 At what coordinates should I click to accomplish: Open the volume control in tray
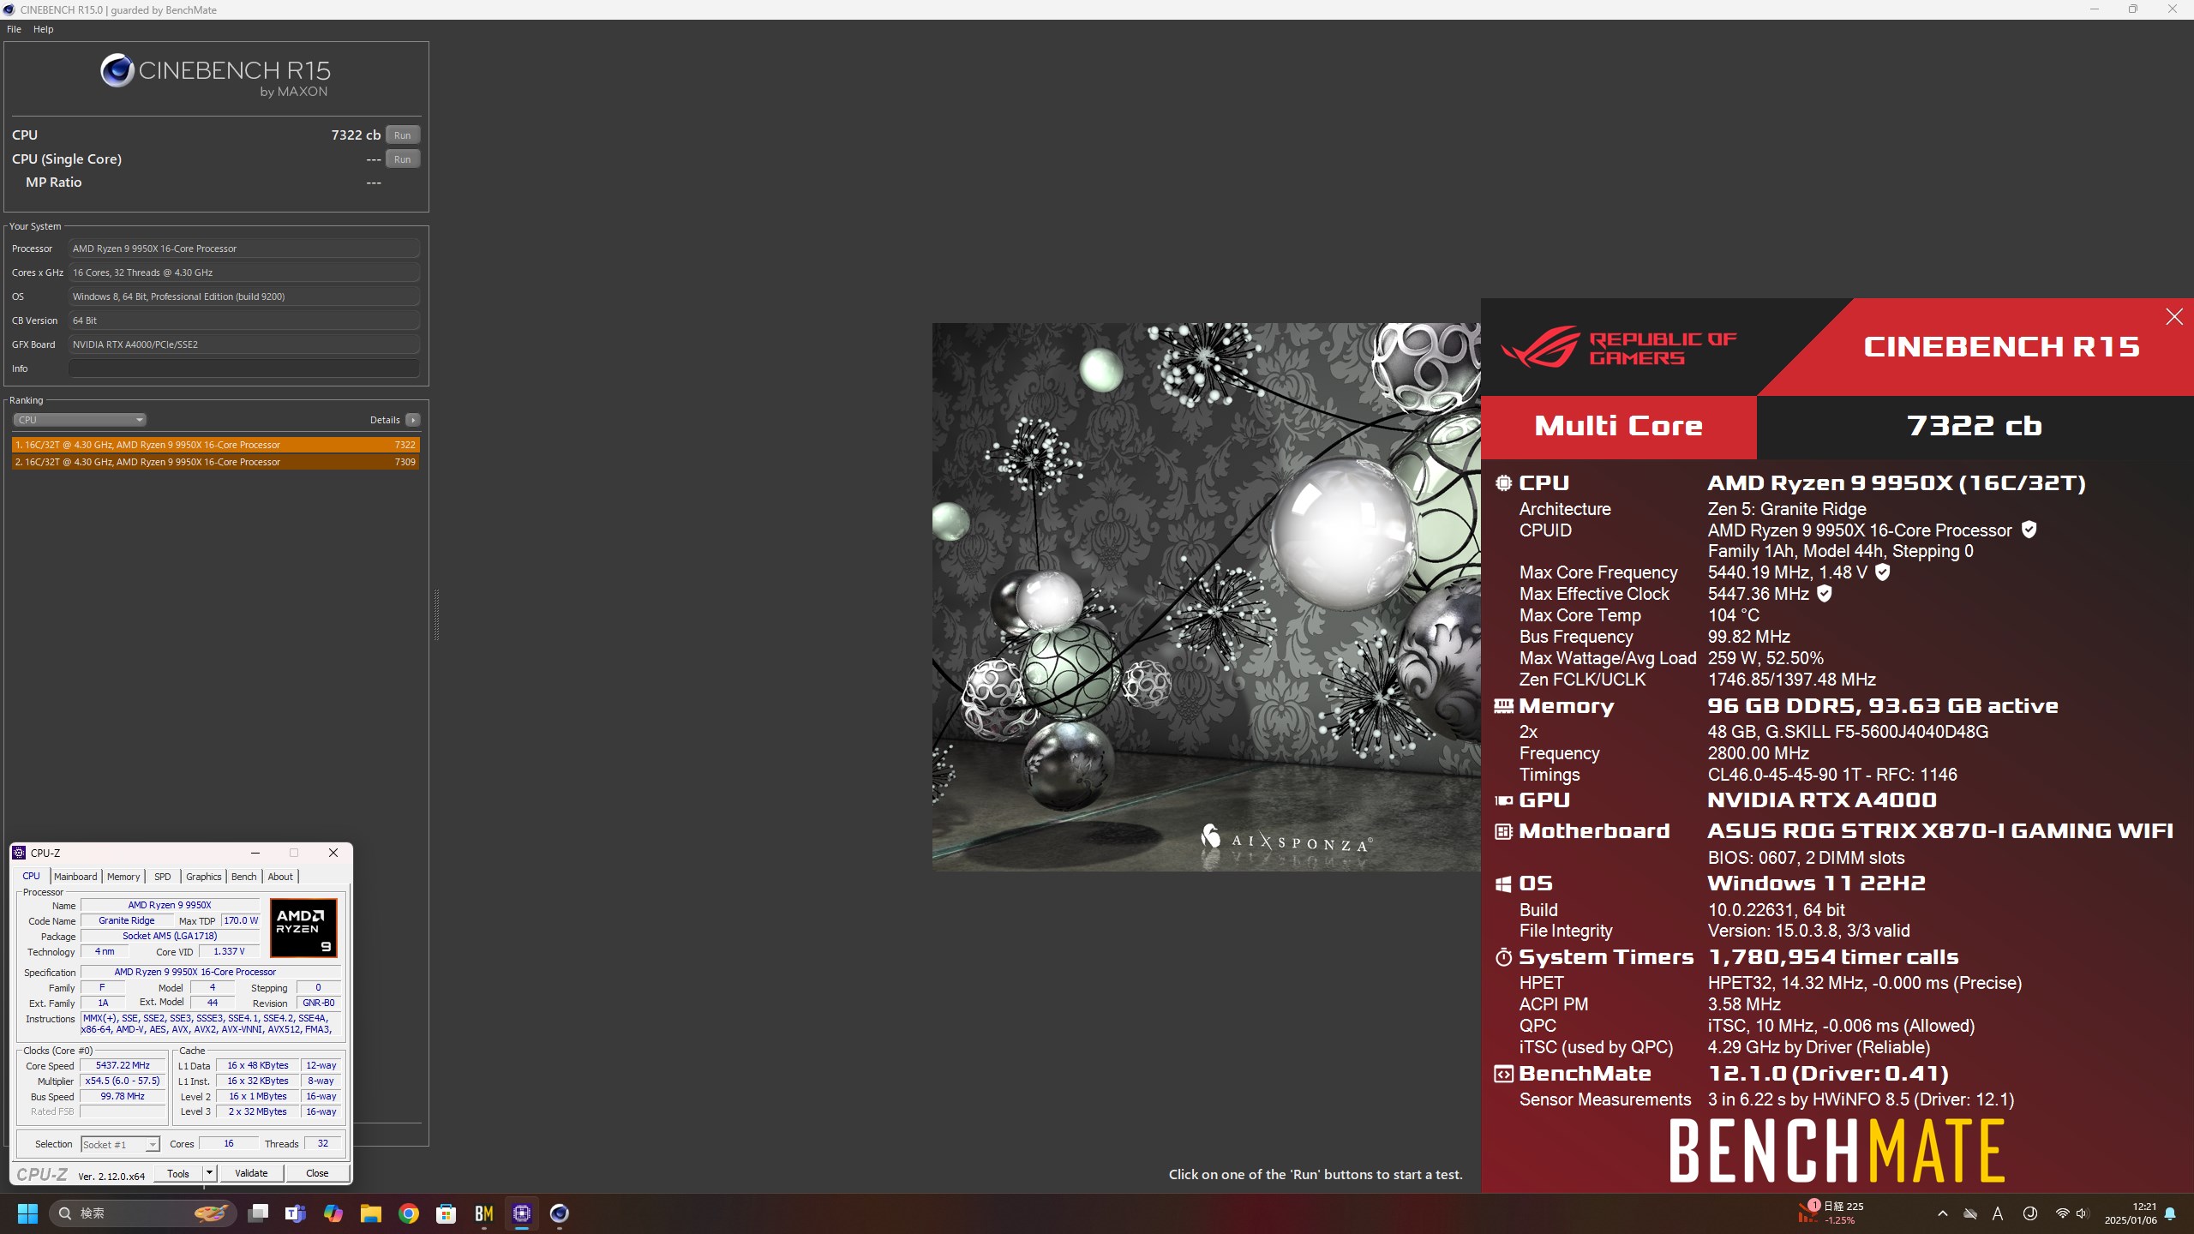coord(2083,1213)
